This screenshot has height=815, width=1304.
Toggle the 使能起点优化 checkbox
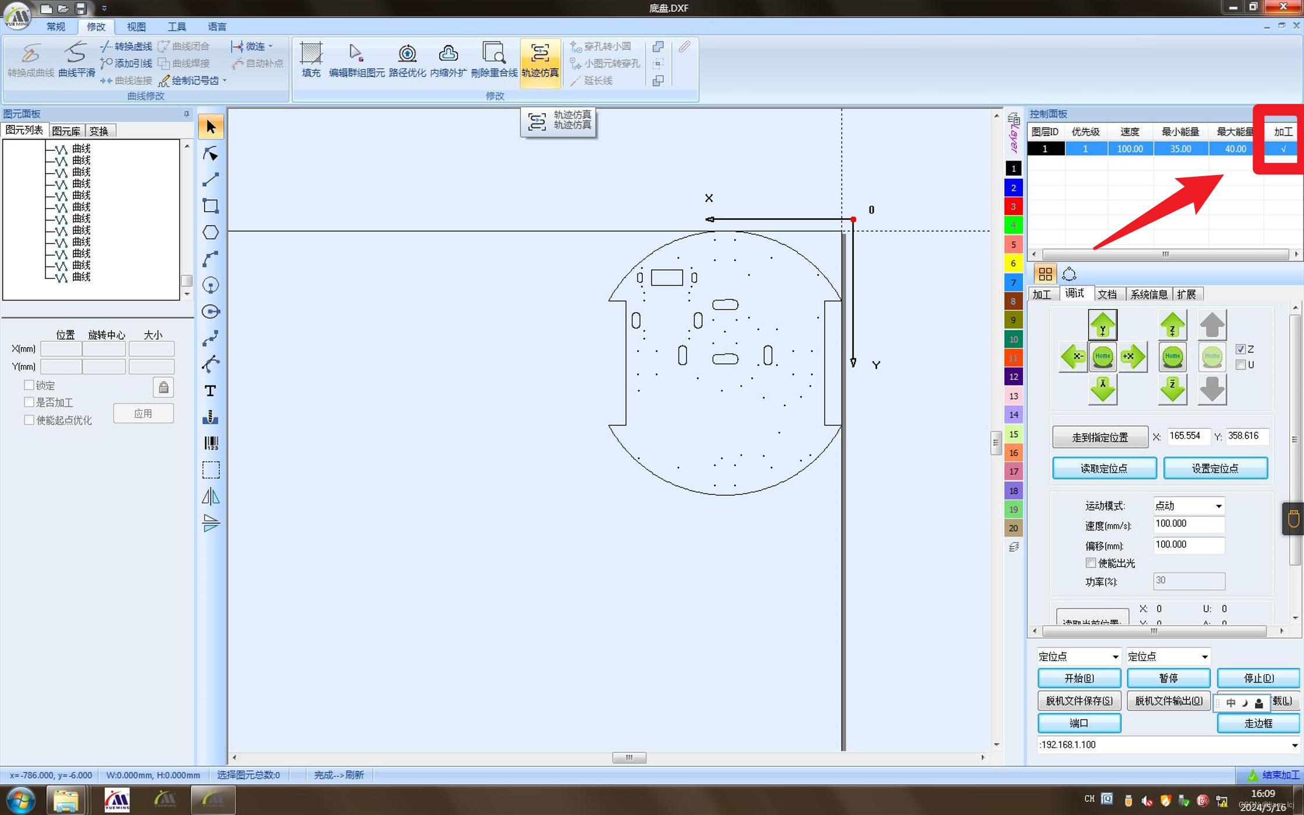(x=29, y=419)
